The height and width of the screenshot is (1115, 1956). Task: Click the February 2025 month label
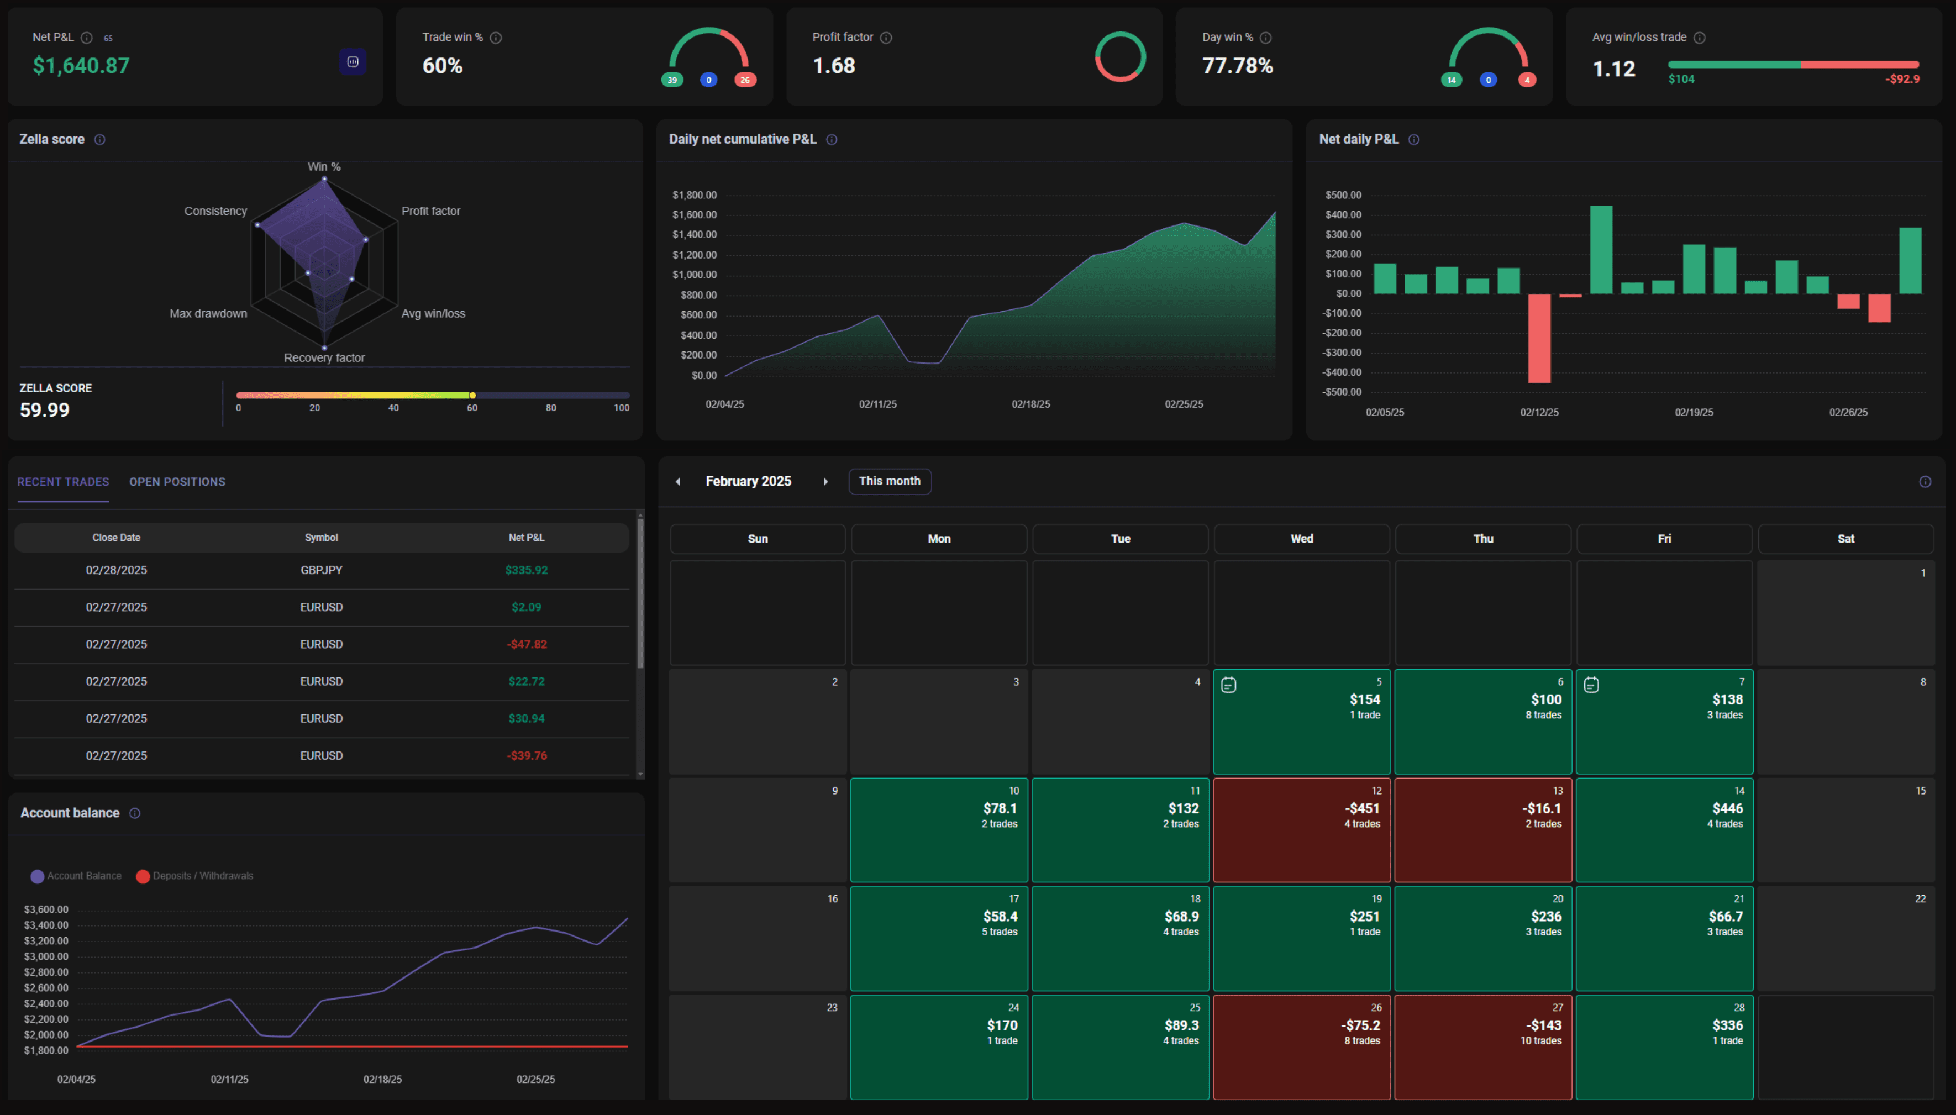[748, 482]
